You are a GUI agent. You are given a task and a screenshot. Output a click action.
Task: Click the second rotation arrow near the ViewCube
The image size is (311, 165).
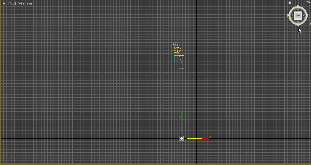tap(310, 4)
